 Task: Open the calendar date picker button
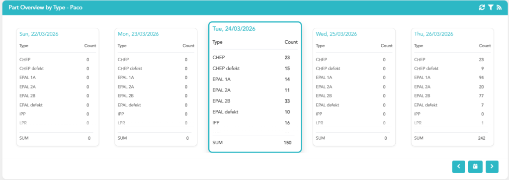(475, 167)
